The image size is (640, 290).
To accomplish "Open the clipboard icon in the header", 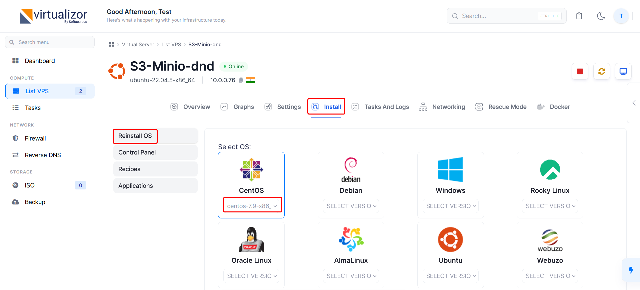I will tap(579, 16).
